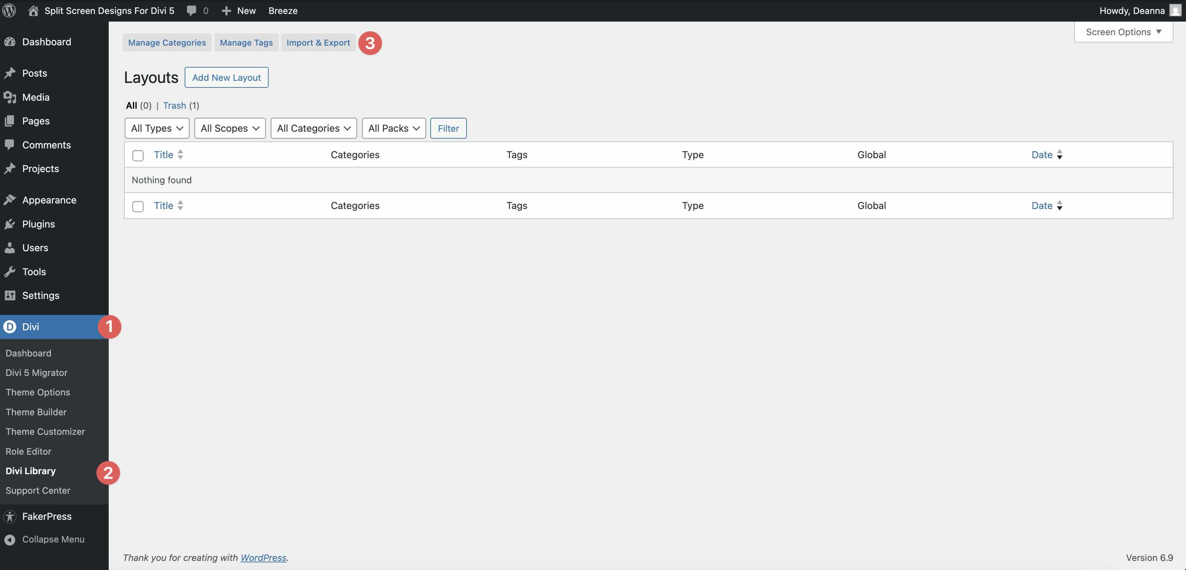Open the Tools wrench icon
This screenshot has height=570, width=1186.
tap(10, 272)
